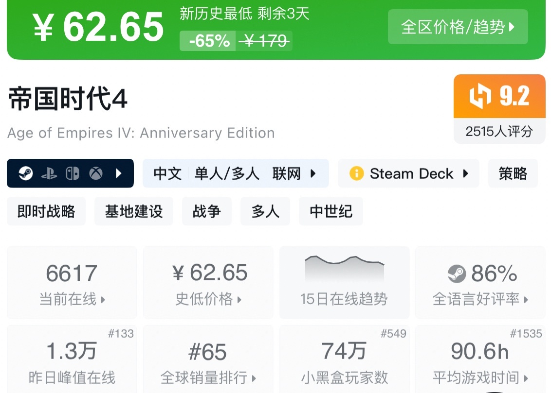Open 史低价格 price history
This screenshot has height=393, width=551.
208,283
